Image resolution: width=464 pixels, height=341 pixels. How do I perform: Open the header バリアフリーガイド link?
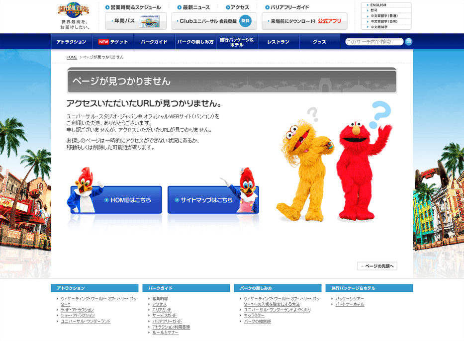point(287,7)
